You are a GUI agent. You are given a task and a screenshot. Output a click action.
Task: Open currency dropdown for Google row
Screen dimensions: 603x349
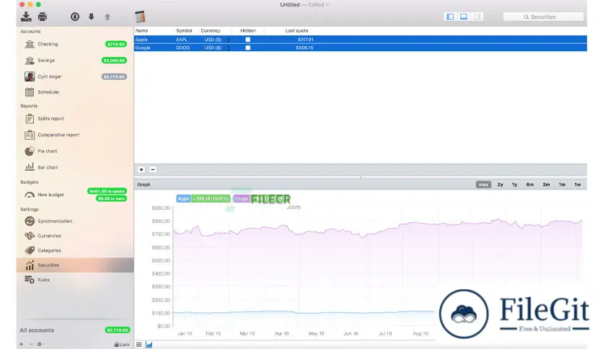point(228,48)
